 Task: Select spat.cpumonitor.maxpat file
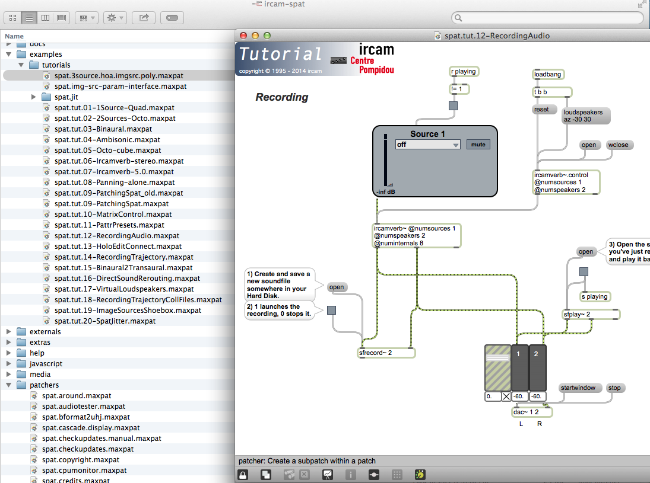tap(84, 470)
